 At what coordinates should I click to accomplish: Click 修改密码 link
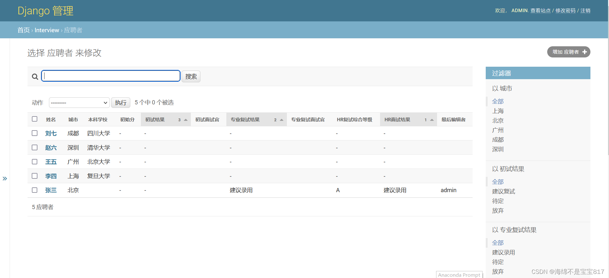pyautogui.click(x=565, y=11)
